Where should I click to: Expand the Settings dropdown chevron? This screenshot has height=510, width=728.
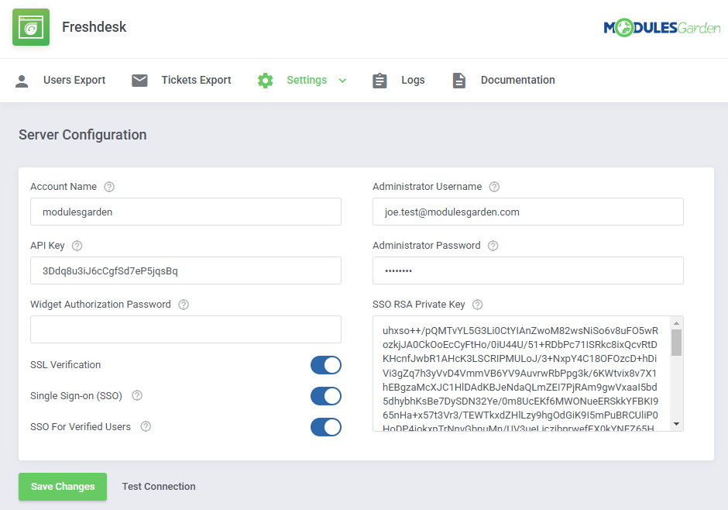(342, 81)
